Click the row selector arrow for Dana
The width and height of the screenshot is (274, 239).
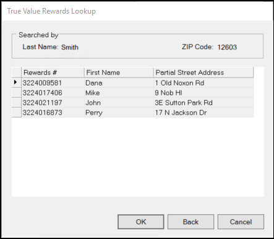17,83
